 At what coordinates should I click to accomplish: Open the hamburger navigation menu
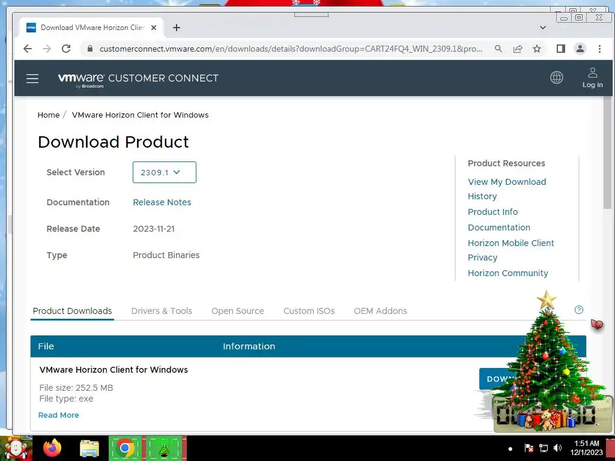pos(32,79)
